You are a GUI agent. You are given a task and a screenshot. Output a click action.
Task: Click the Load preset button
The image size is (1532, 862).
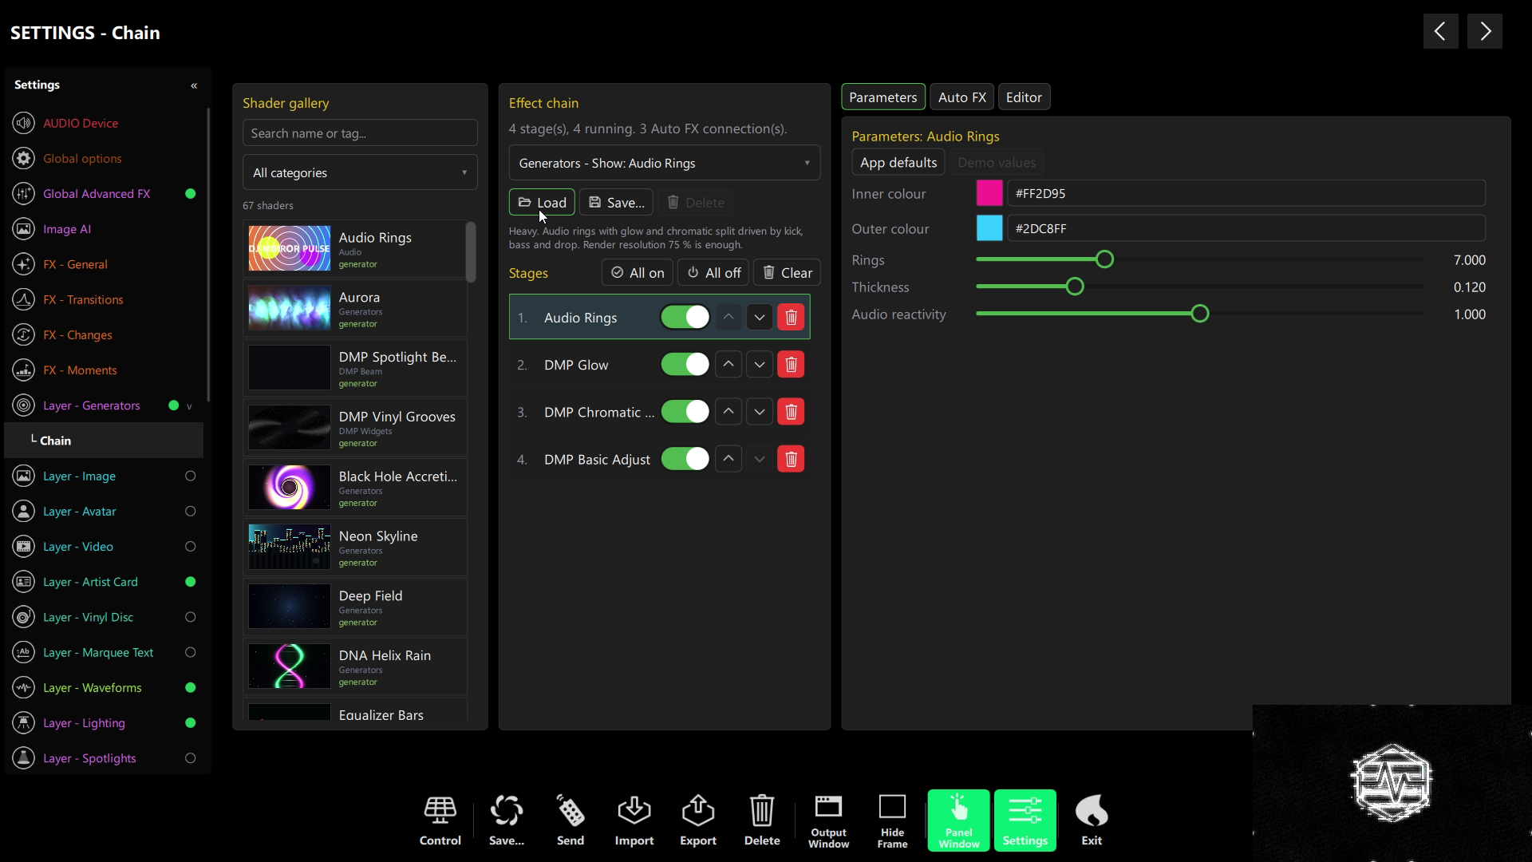(x=542, y=203)
